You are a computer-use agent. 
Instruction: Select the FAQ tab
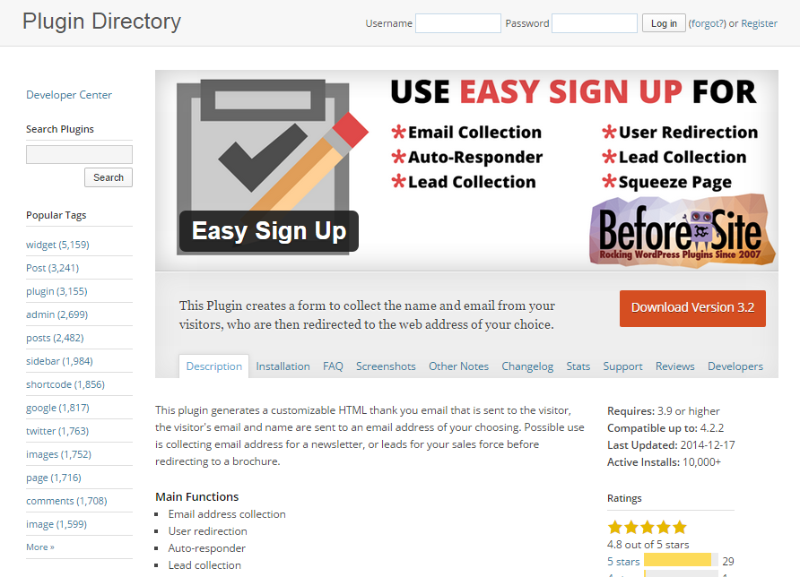click(x=333, y=366)
